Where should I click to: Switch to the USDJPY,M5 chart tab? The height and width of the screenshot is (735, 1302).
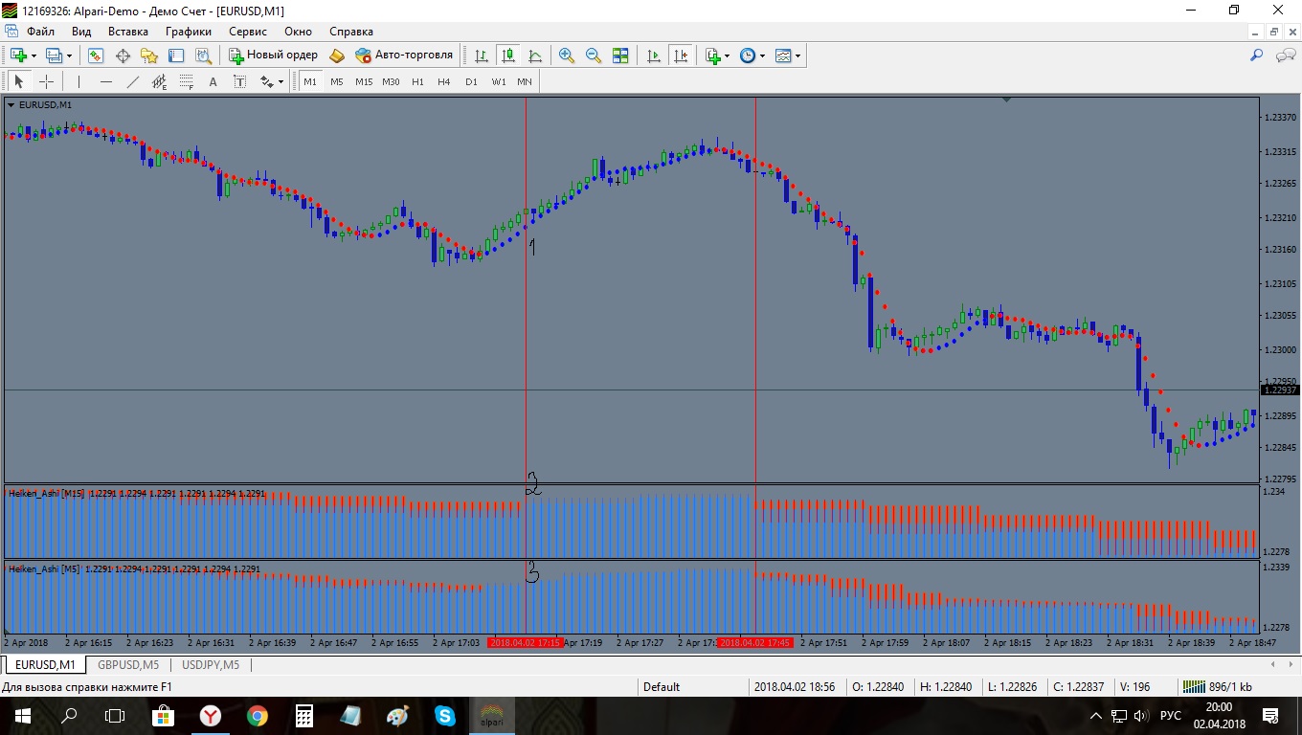pos(211,664)
